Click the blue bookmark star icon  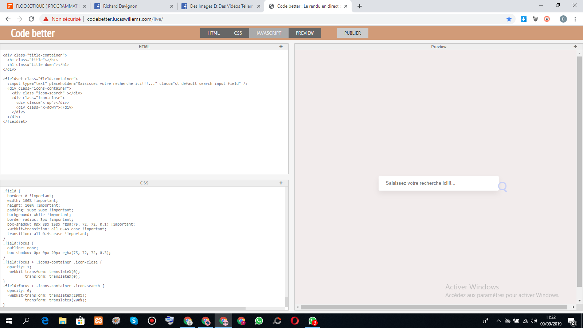pyautogui.click(x=509, y=19)
